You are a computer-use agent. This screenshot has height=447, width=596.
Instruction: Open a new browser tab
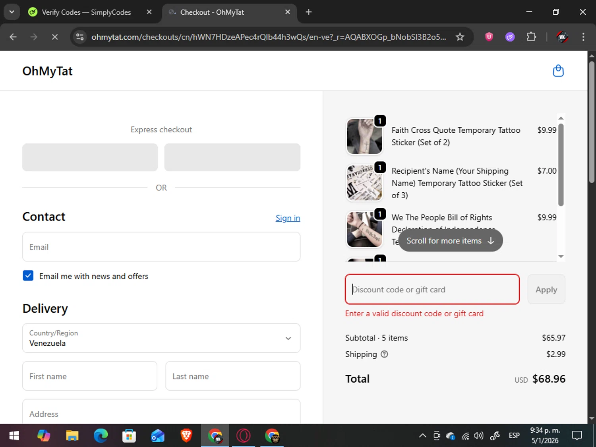(x=308, y=12)
